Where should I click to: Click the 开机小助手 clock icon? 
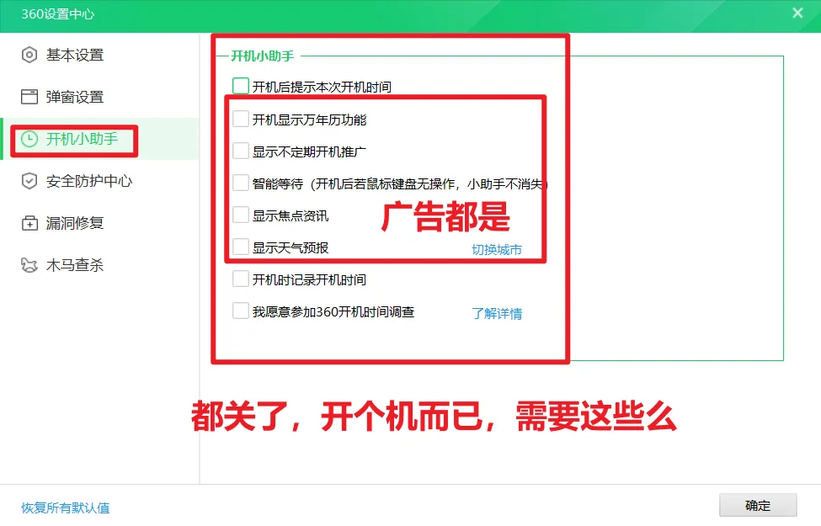pyautogui.click(x=29, y=139)
